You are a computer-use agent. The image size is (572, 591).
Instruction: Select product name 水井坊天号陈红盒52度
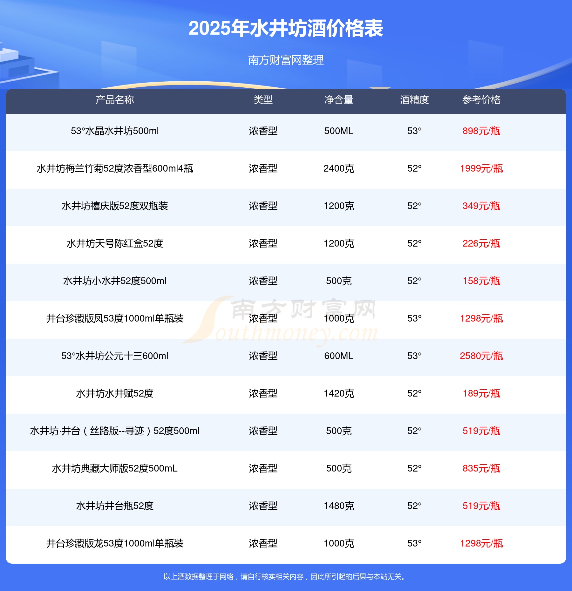point(115,243)
